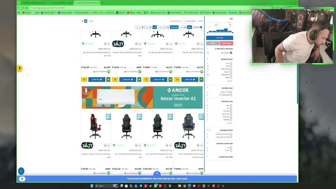Screen dimensions: 336x189
Task: Check the Elysium manufacturer filter
Action: (231, 72)
